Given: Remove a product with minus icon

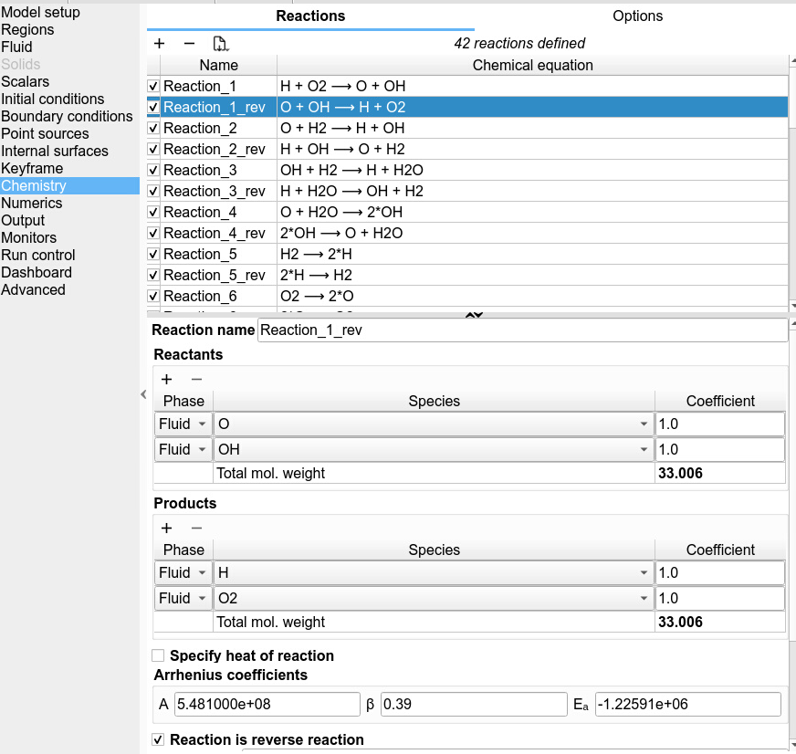Looking at the screenshot, I should coord(196,528).
